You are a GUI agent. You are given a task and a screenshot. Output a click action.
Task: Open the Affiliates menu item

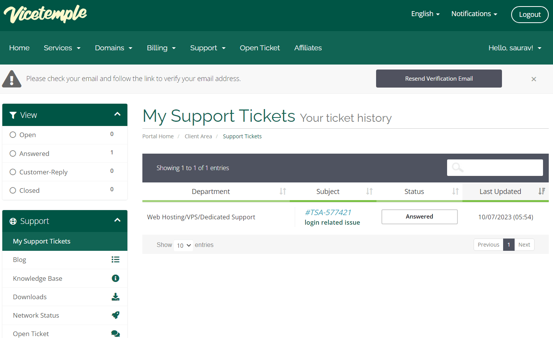[308, 48]
